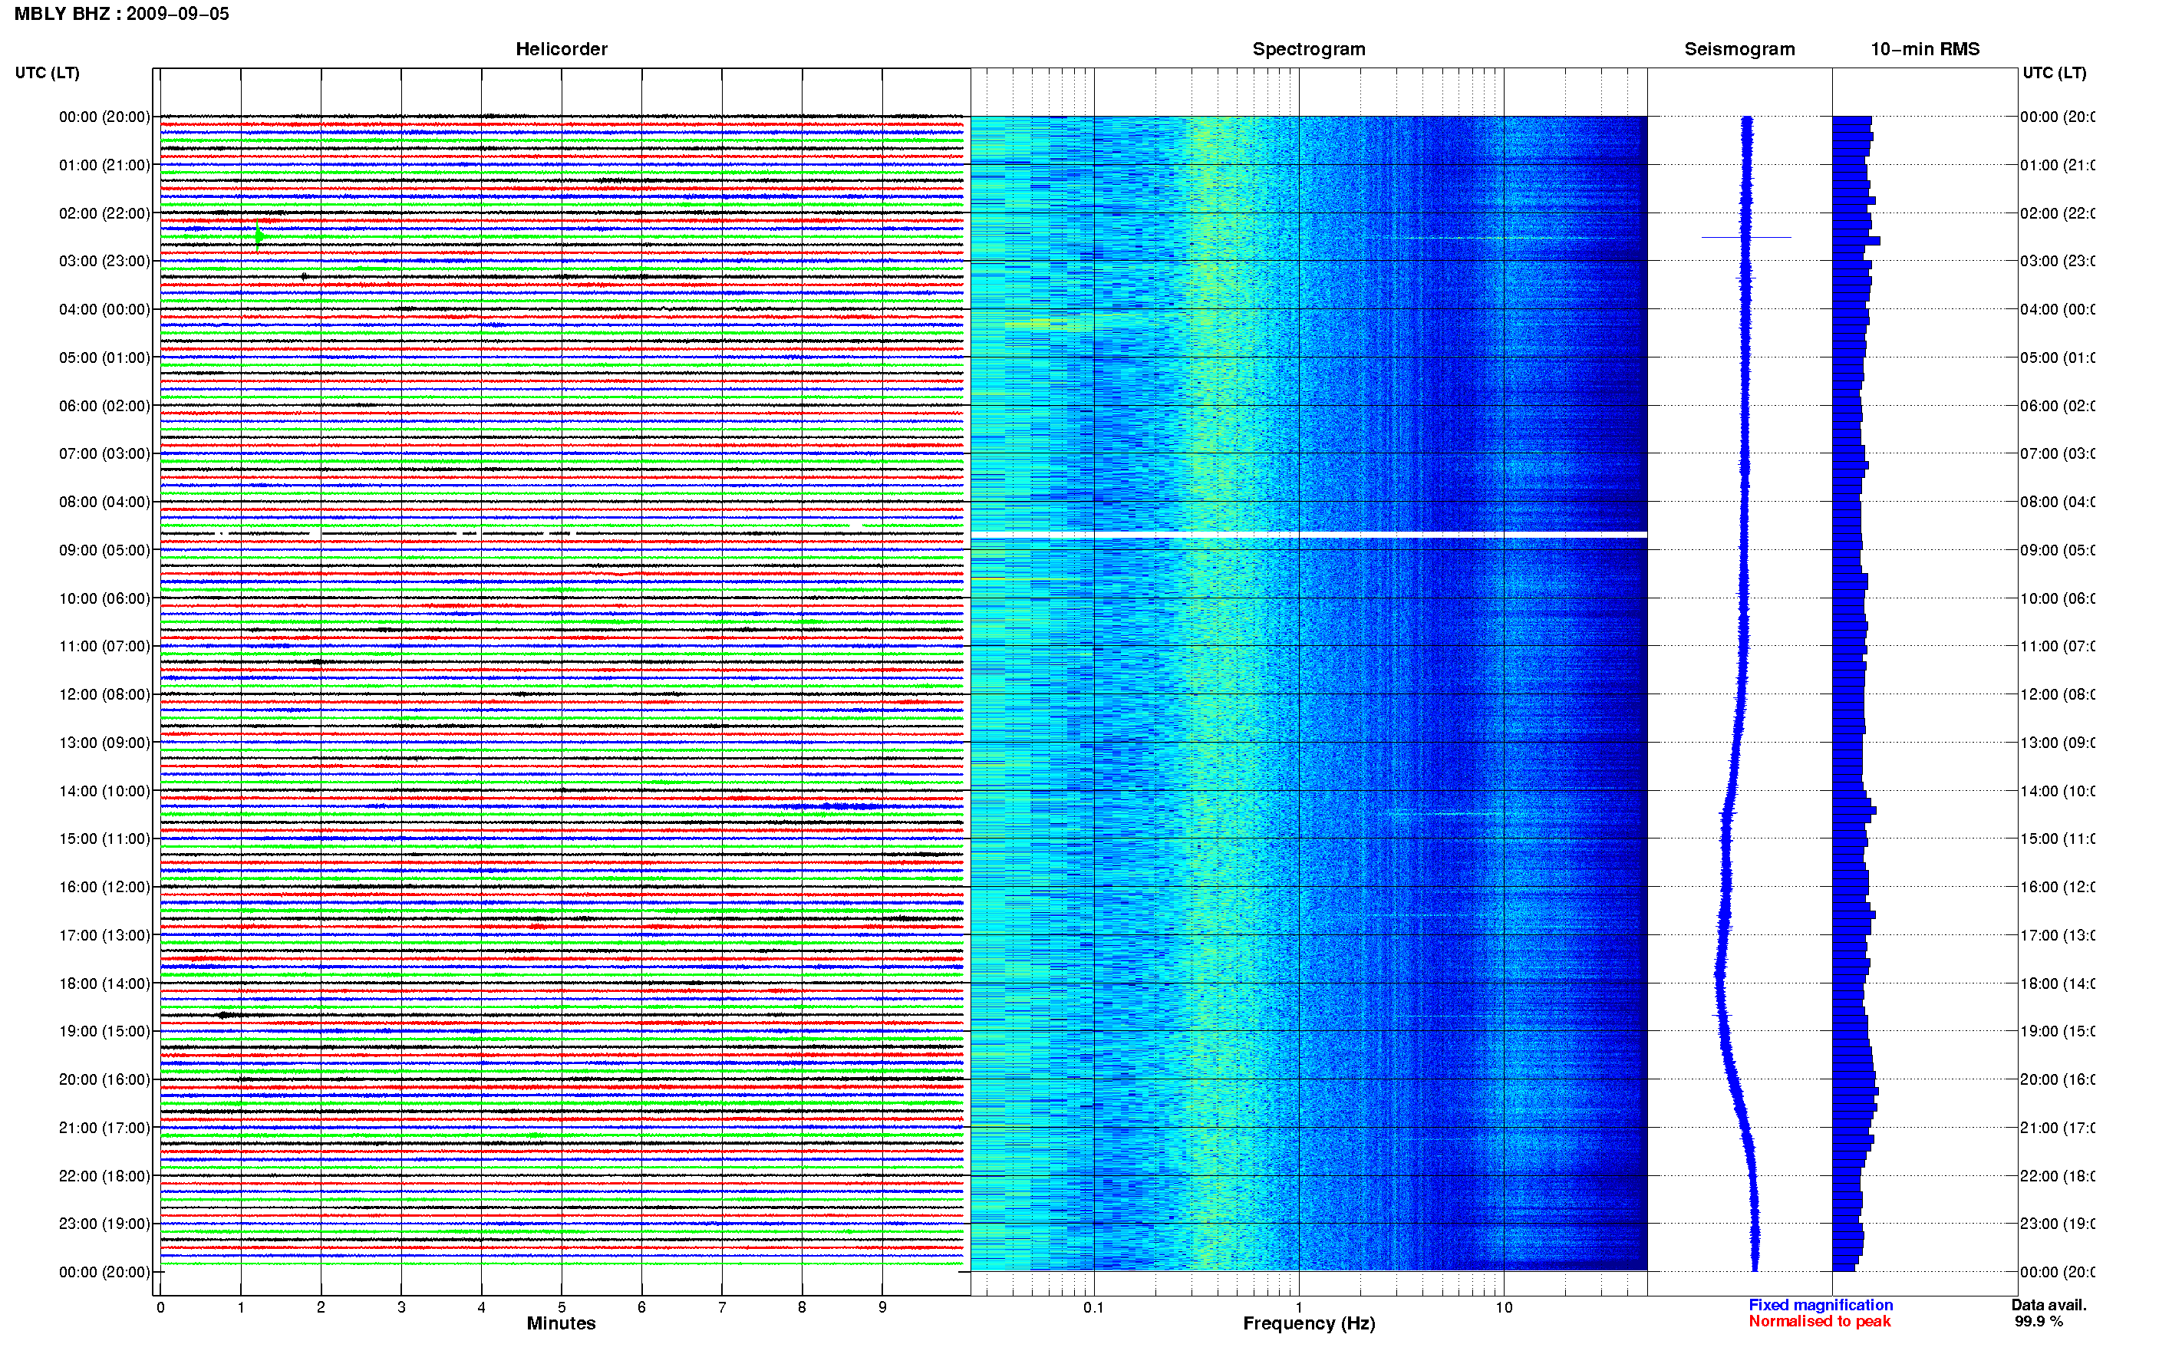The image size is (2182, 1364).
Task: Click the 99.9 % data availability value
Action: coord(2039,1321)
